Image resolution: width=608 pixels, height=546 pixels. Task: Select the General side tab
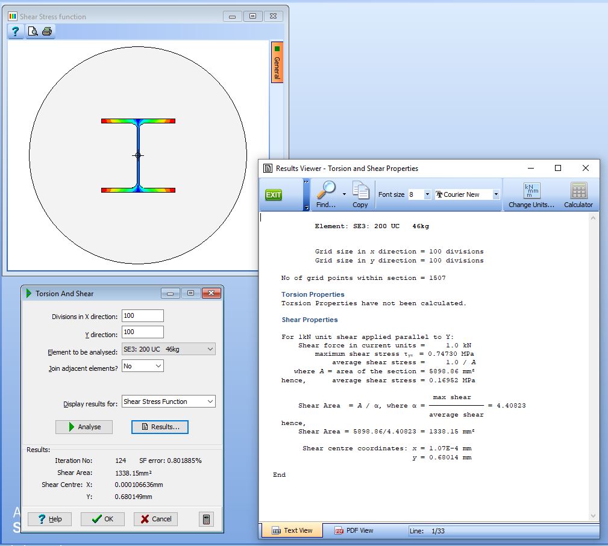pos(277,63)
